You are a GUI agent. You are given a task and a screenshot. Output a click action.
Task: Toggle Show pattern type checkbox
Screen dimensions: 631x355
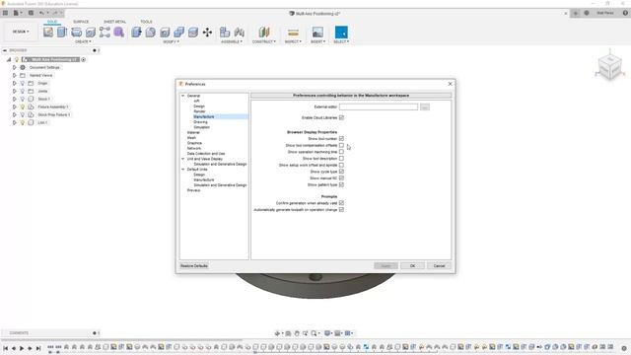[341, 184]
